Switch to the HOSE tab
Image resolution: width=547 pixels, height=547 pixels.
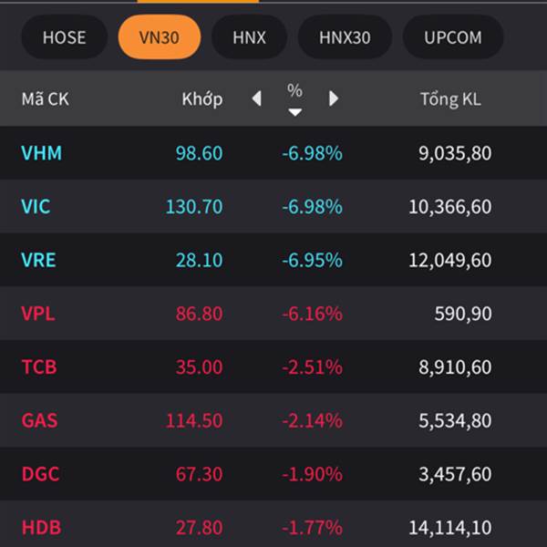click(x=64, y=37)
